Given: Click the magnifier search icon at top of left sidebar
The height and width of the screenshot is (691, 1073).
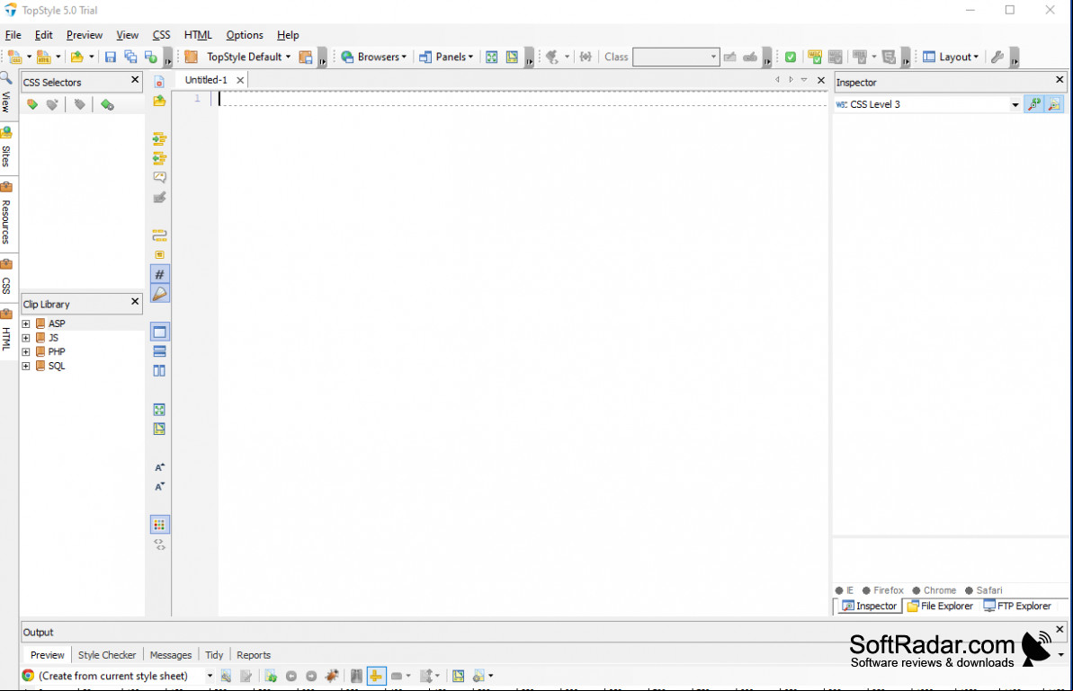Looking at the screenshot, I should point(5,77).
